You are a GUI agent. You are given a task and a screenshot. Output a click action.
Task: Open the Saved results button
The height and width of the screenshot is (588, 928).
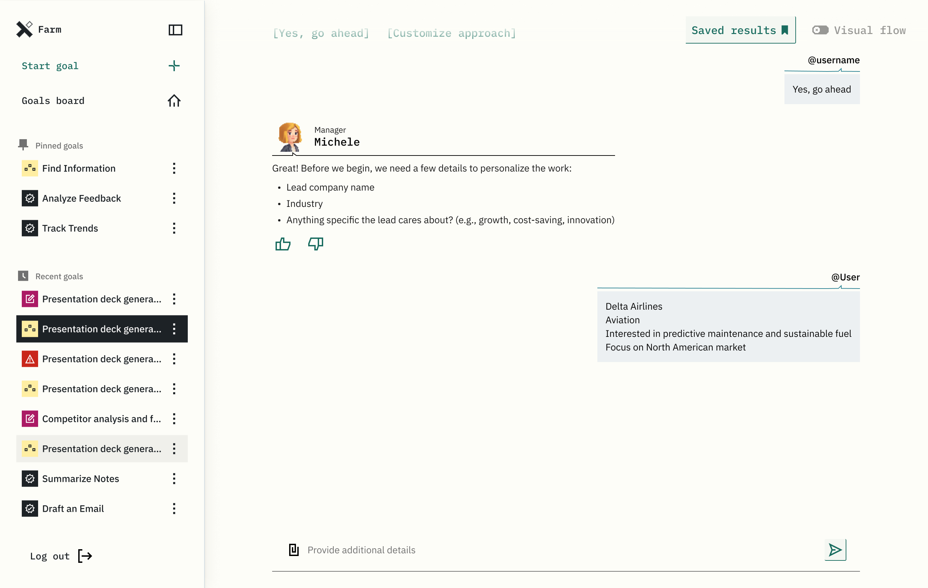click(740, 30)
